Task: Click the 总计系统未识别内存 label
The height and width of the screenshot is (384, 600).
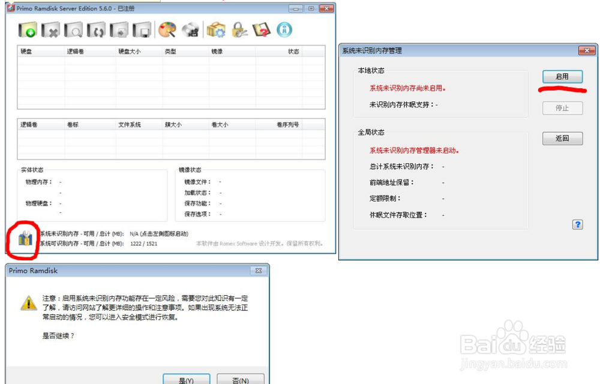Action: [x=402, y=166]
